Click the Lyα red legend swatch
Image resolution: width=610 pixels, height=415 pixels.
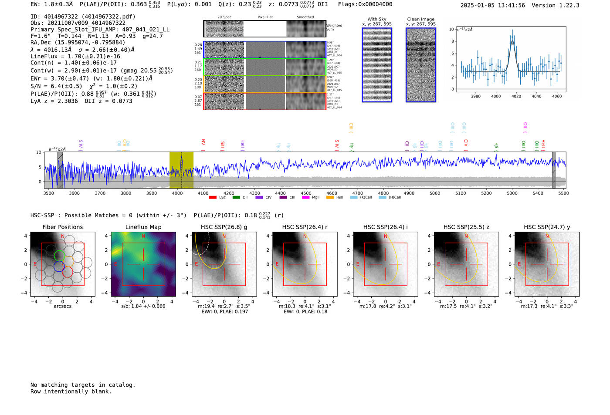click(213, 198)
